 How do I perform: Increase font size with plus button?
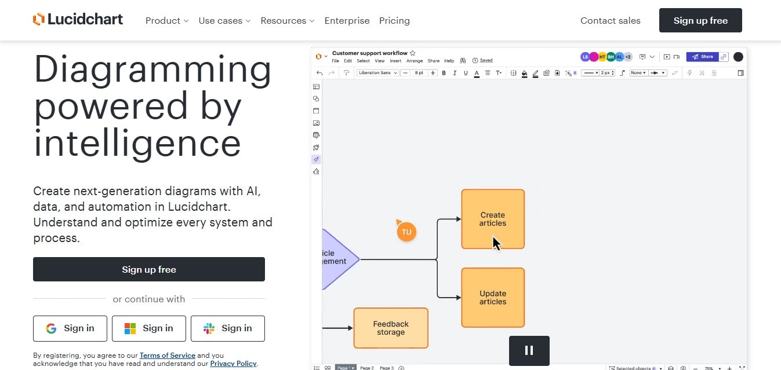433,73
